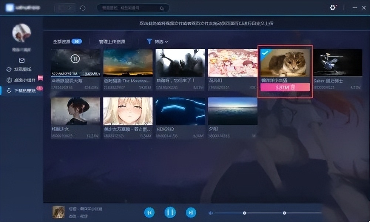Toggle the checkmark on the selected cat wallpaper
The height and width of the screenshot is (222, 370).
click(264, 53)
